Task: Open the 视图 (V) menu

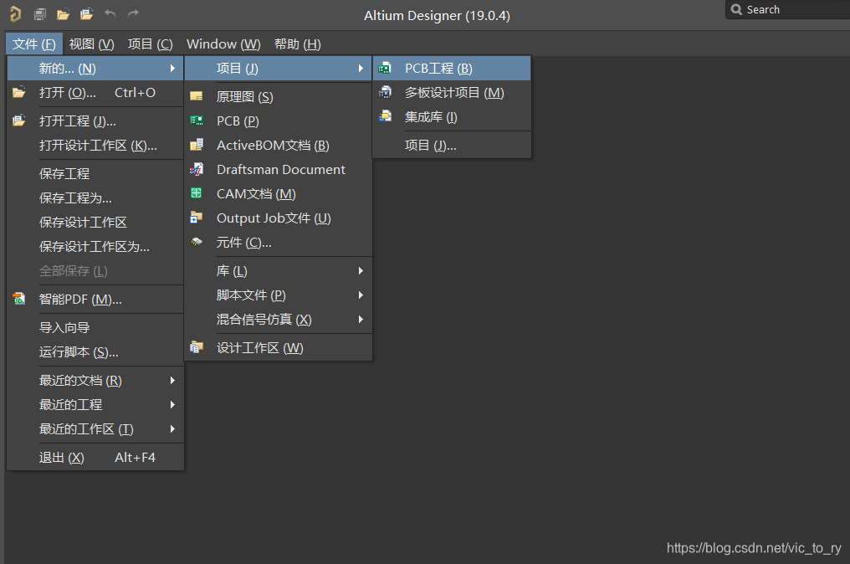Action: click(92, 44)
